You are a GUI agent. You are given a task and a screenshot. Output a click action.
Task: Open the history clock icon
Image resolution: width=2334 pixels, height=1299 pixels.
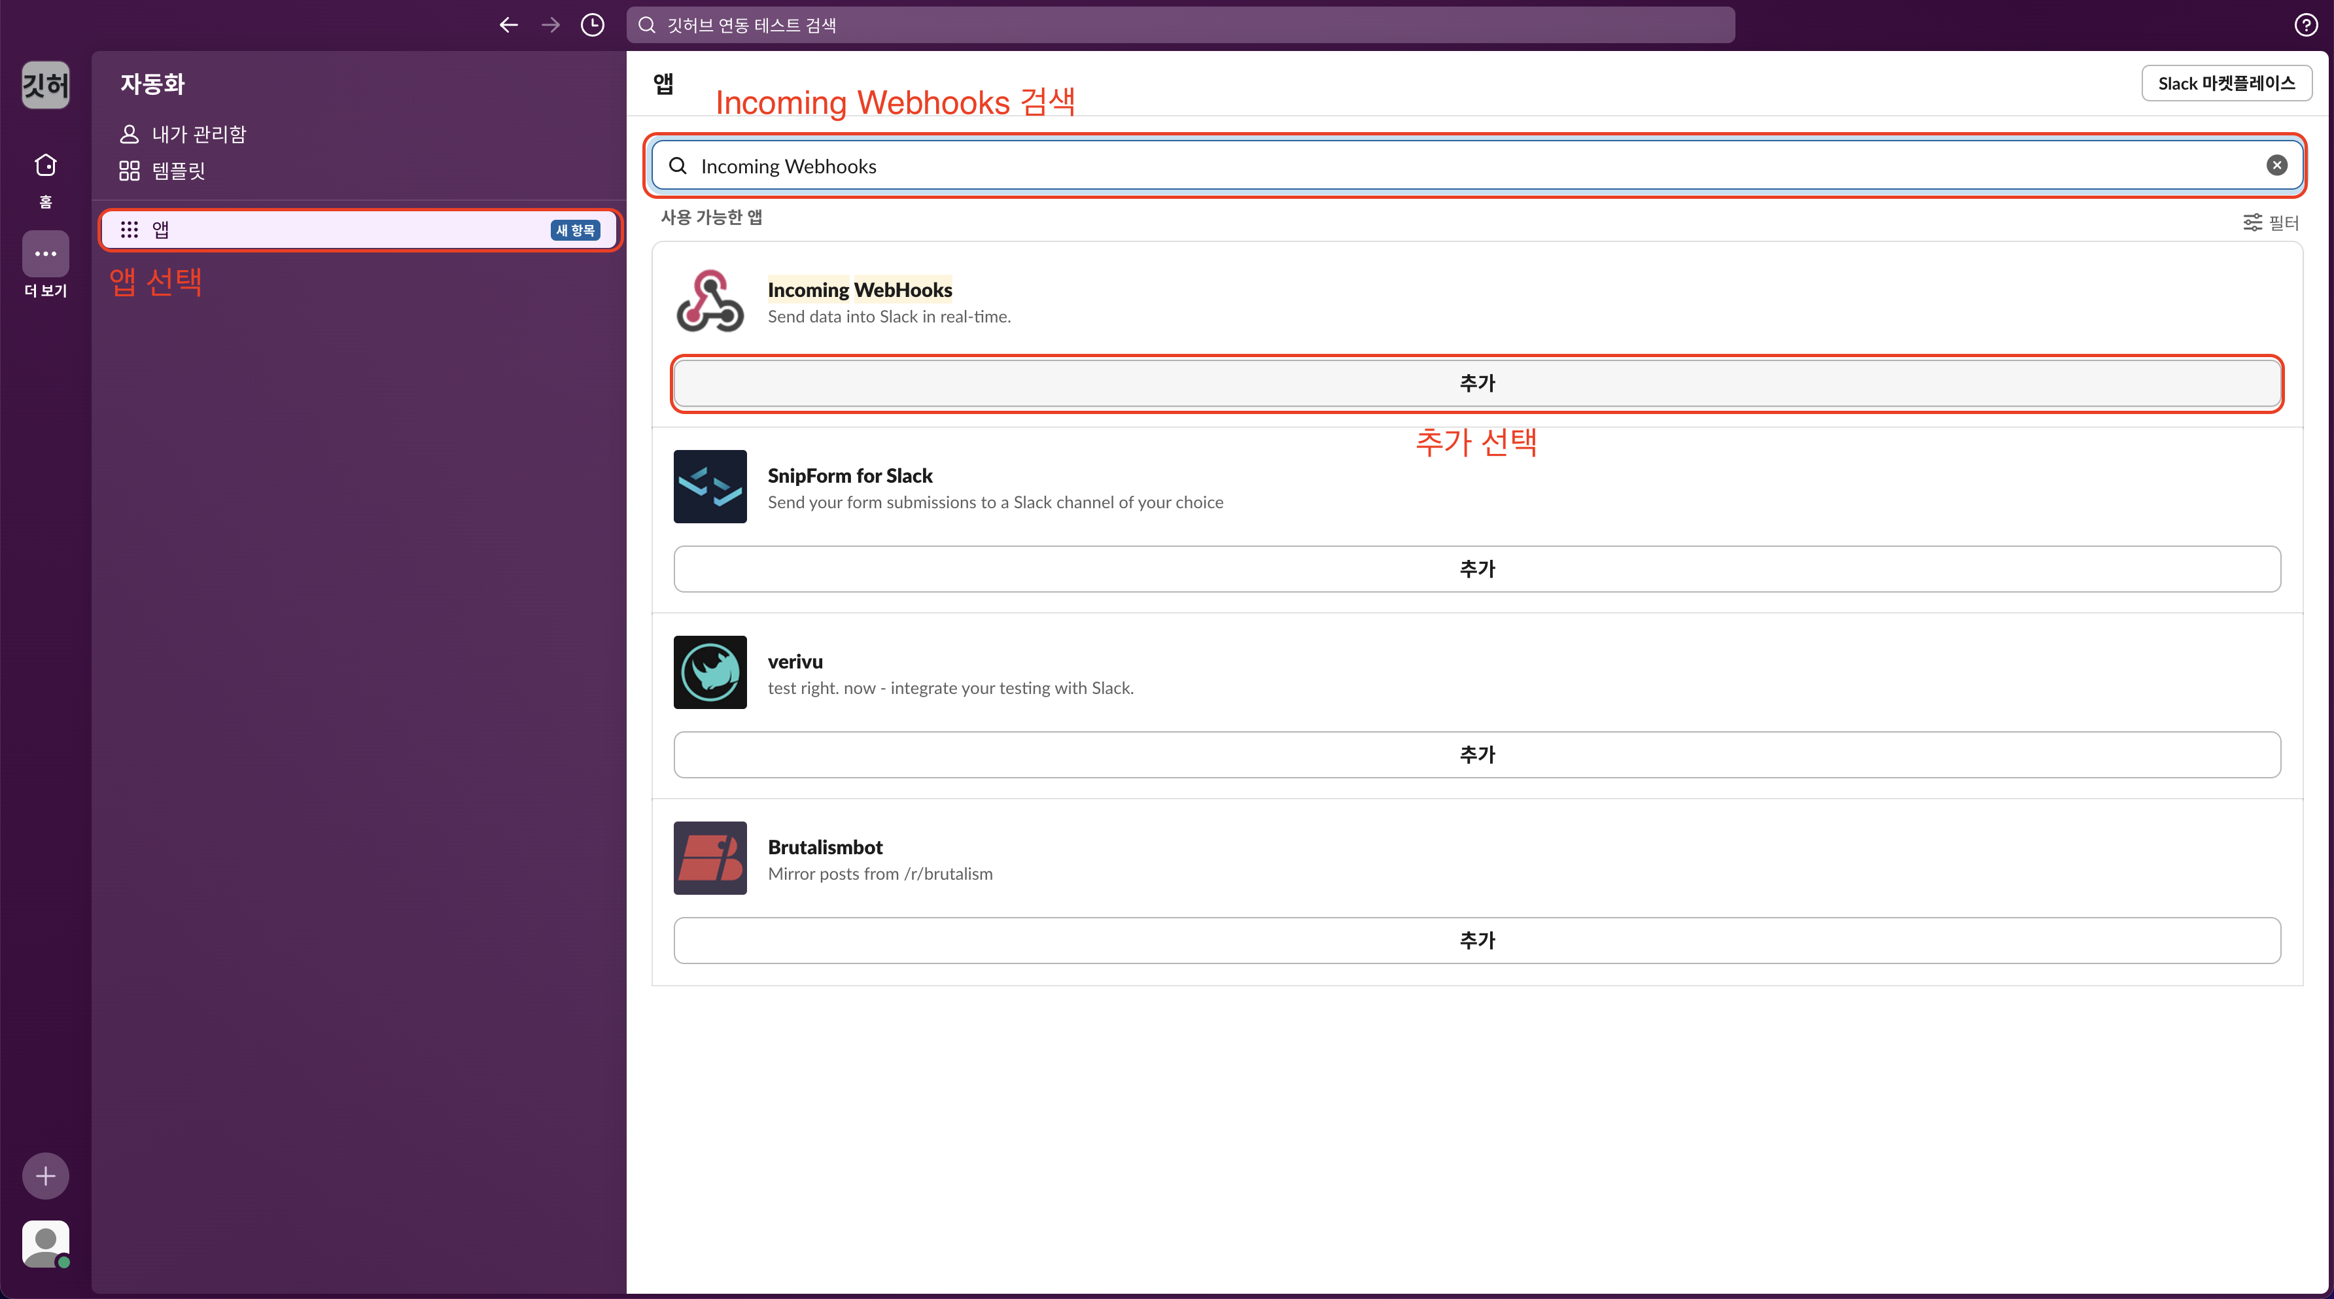(x=591, y=24)
